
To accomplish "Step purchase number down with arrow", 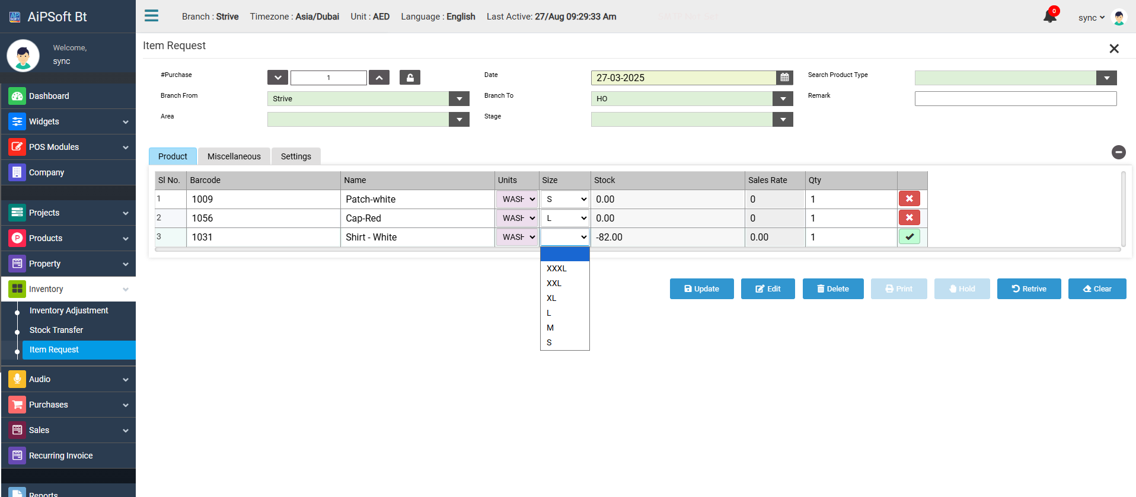I will 277,78.
